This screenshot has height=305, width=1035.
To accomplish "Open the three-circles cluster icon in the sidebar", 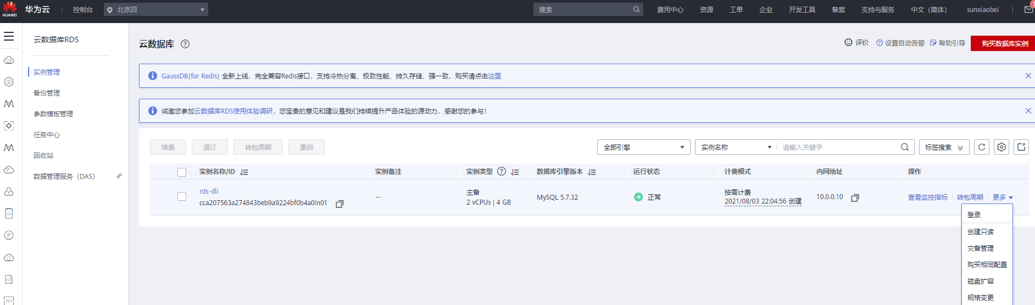I will [x=9, y=191].
